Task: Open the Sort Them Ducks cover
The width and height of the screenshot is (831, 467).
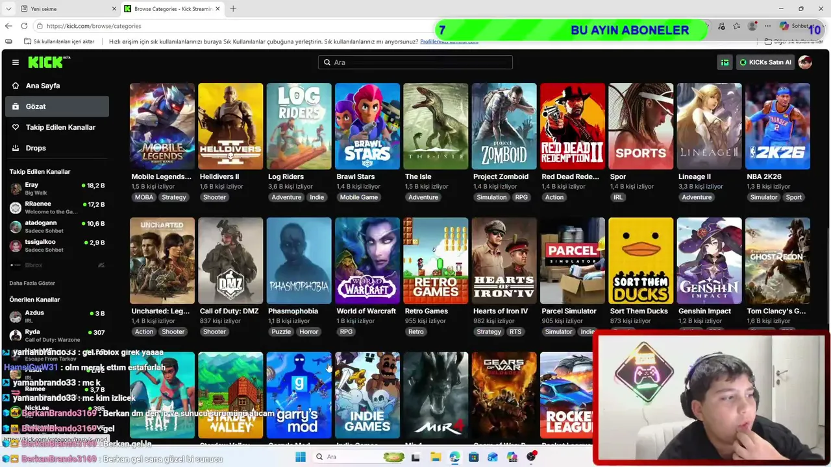Action: point(641,261)
